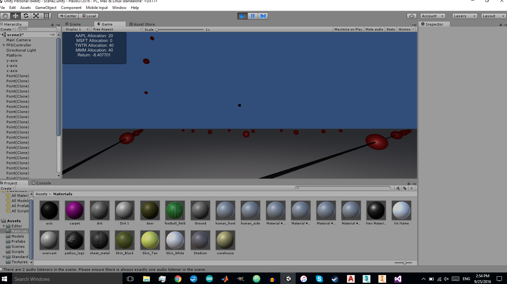This screenshot has width=507, height=284.
Task: Select the Directional Light object
Action: (21, 50)
